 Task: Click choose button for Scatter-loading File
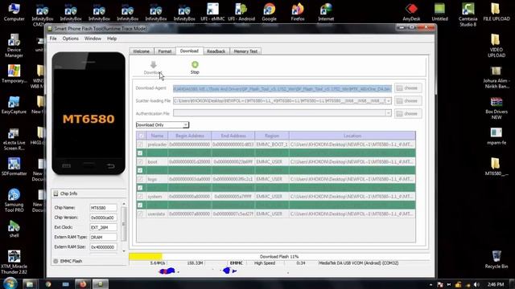(x=408, y=101)
